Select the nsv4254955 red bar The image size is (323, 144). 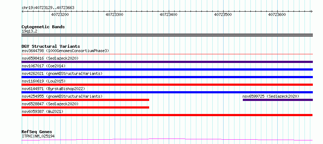[85, 100]
